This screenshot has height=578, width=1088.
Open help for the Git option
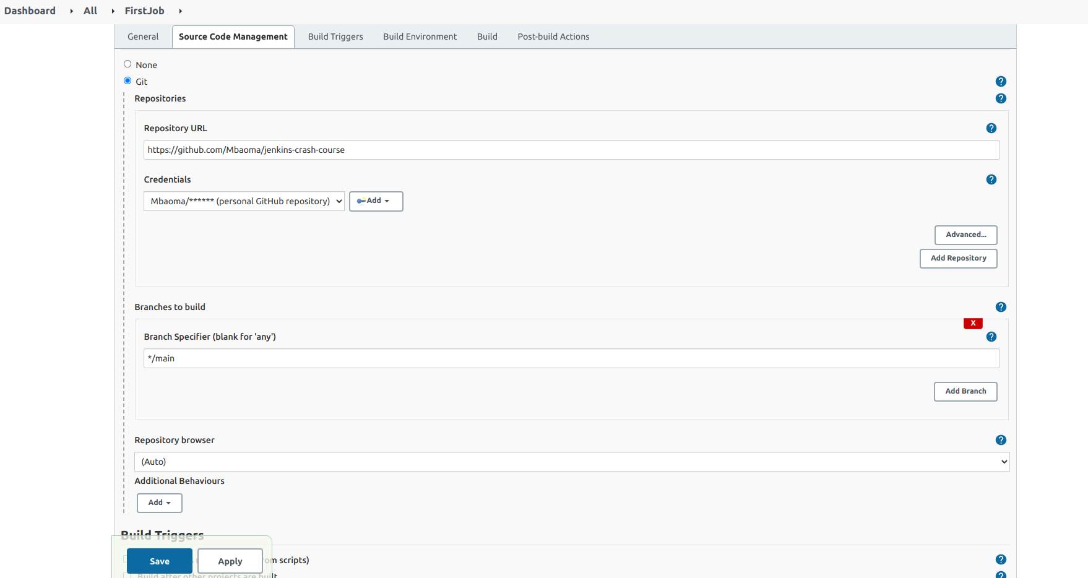[1001, 81]
